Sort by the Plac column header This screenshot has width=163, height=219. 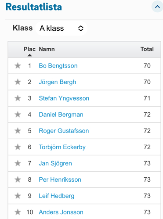tap(29, 49)
